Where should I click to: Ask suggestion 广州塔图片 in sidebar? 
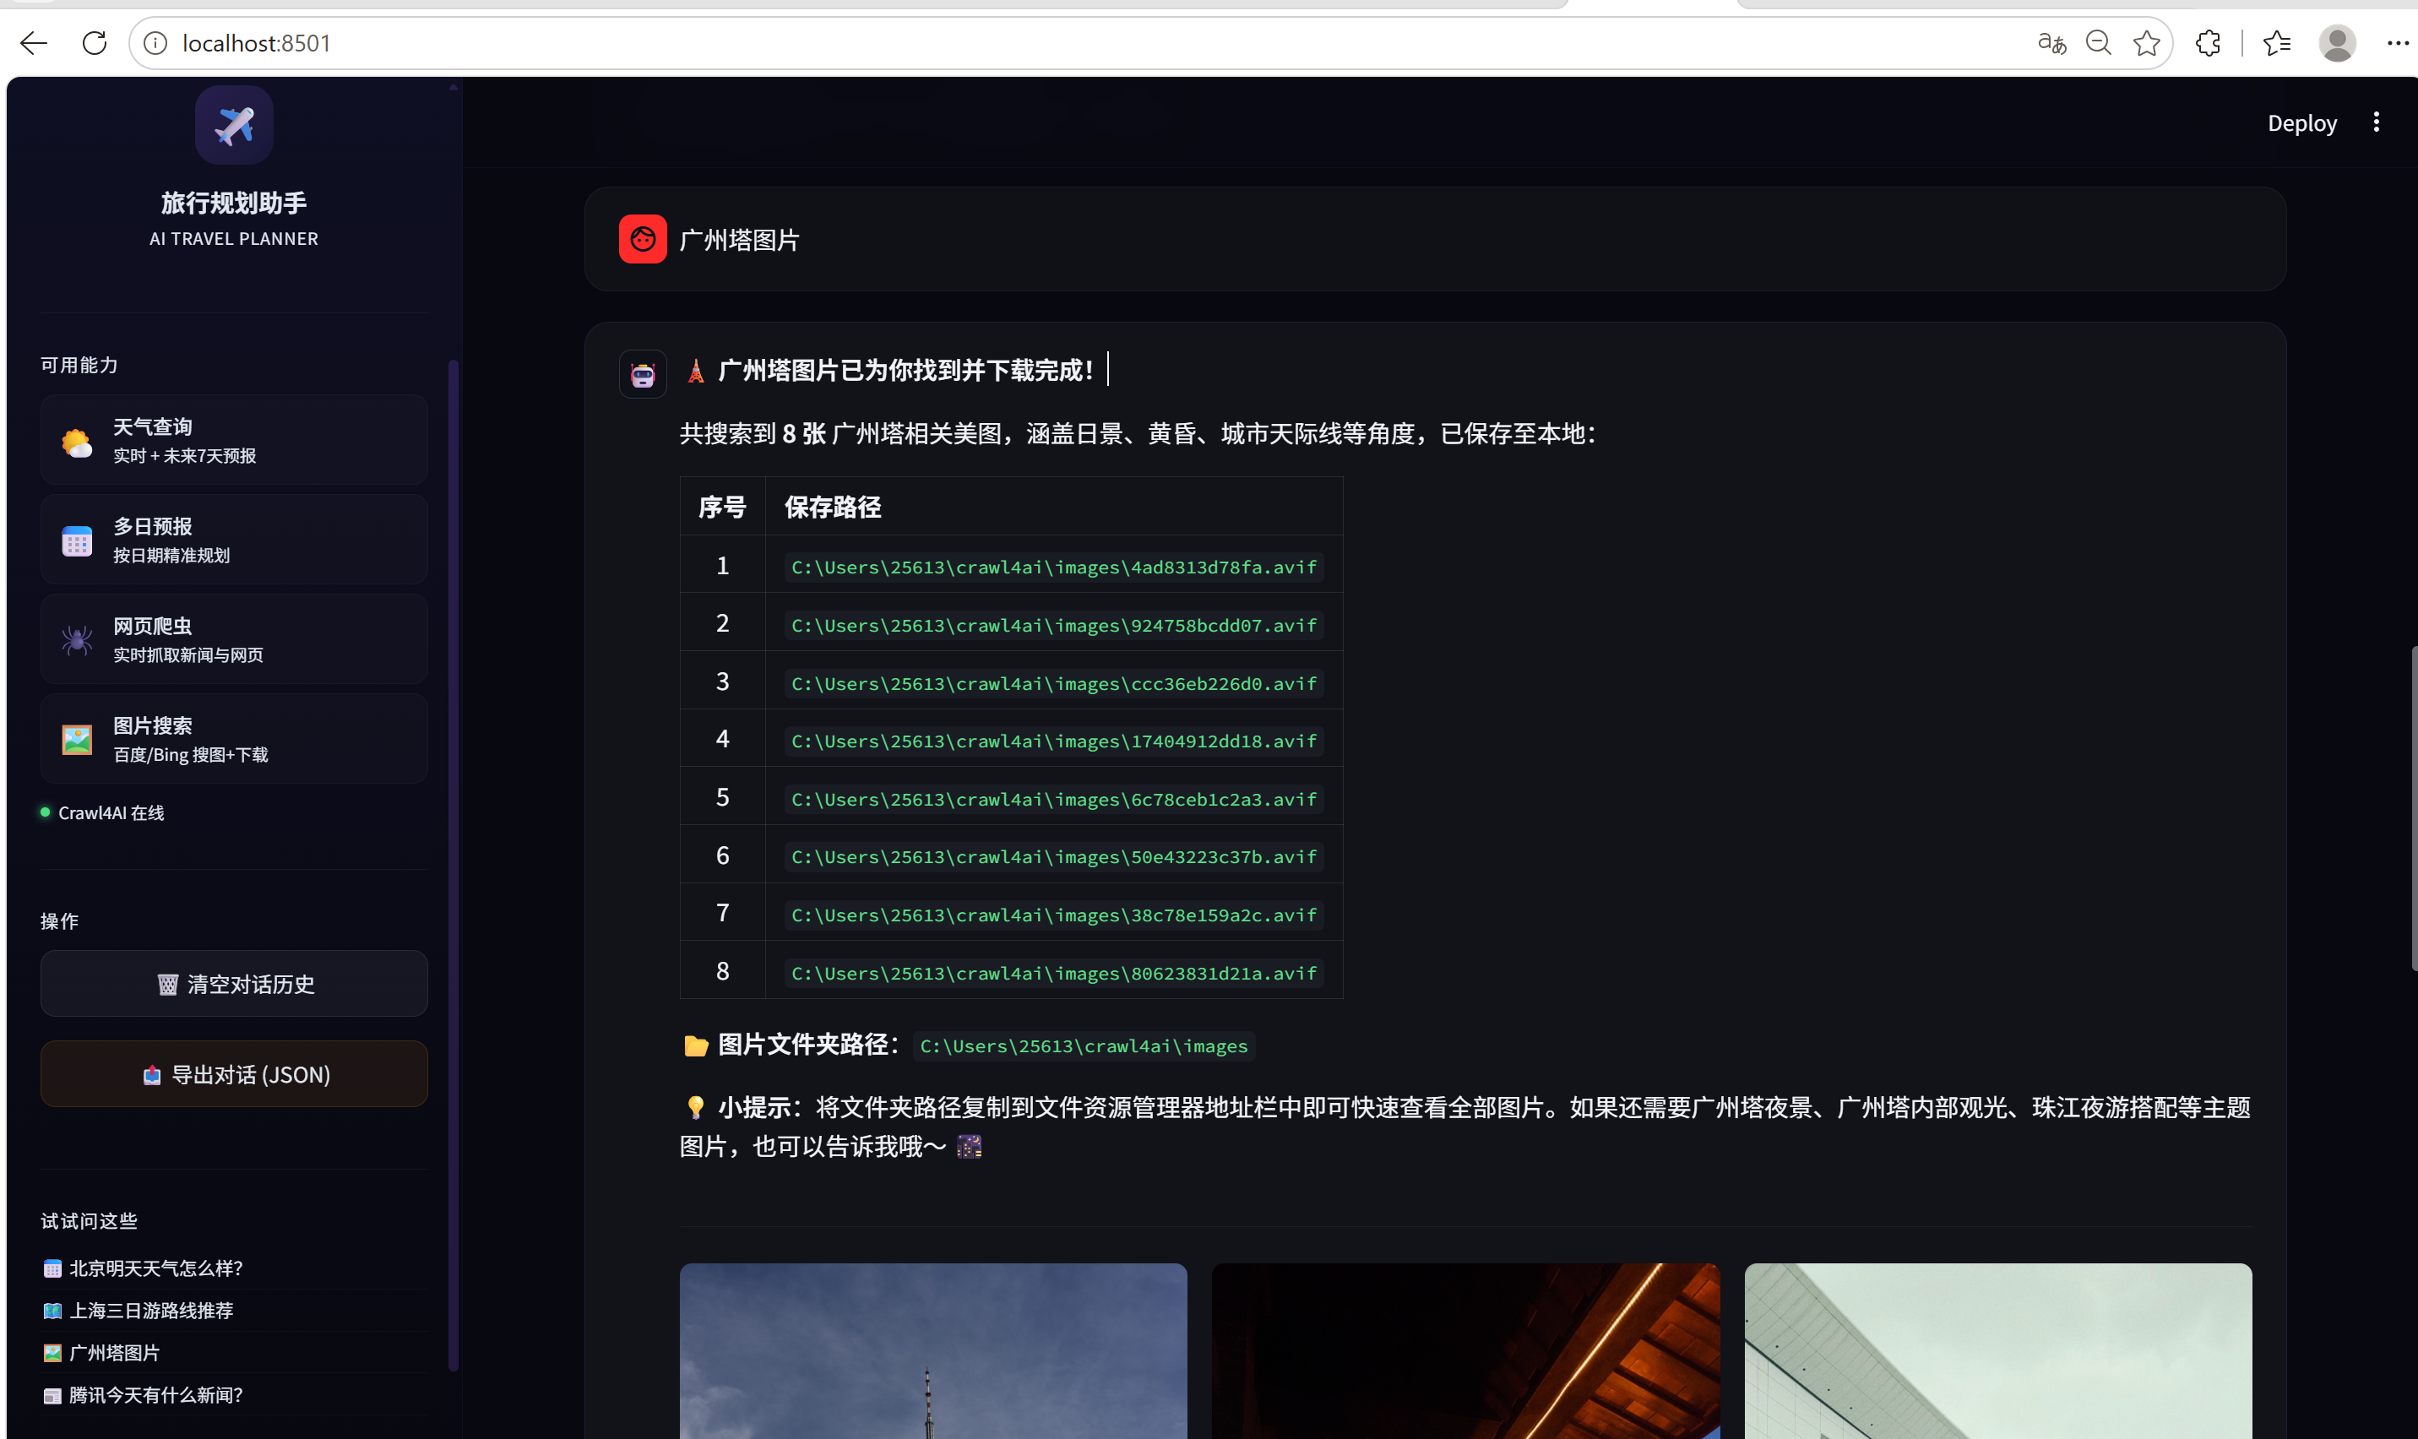pyautogui.click(x=102, y=1353)
